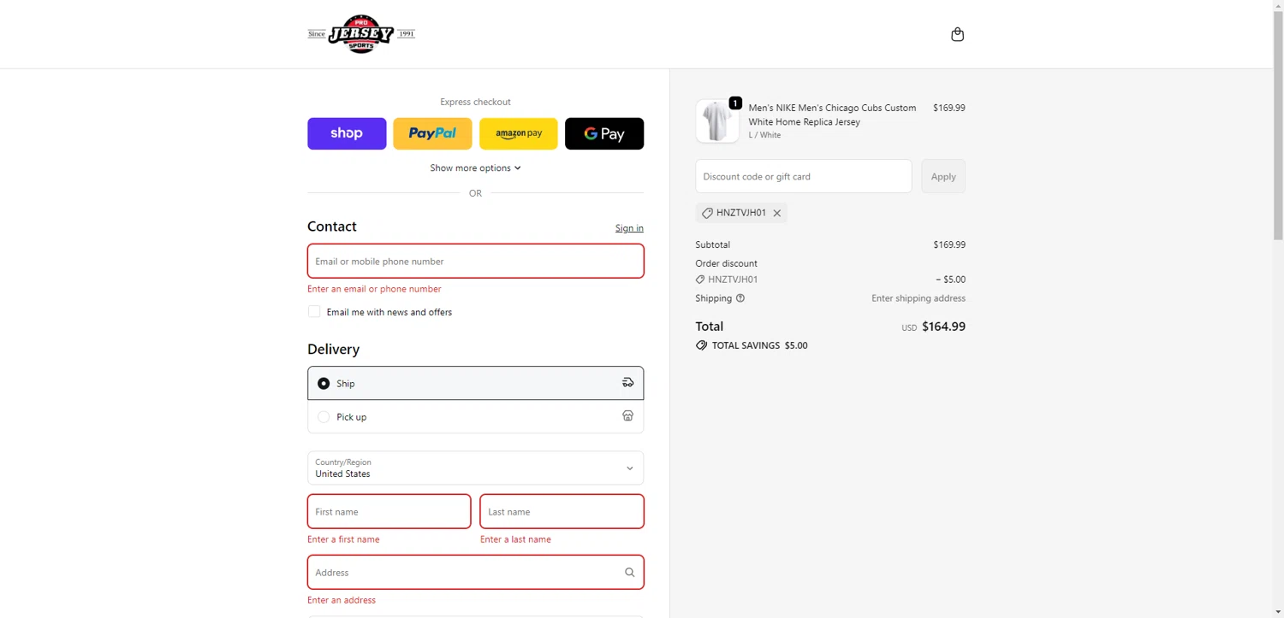Pay with Amazon Pay button
This screenshot has width=1284, height=618.
pos(518,133)
